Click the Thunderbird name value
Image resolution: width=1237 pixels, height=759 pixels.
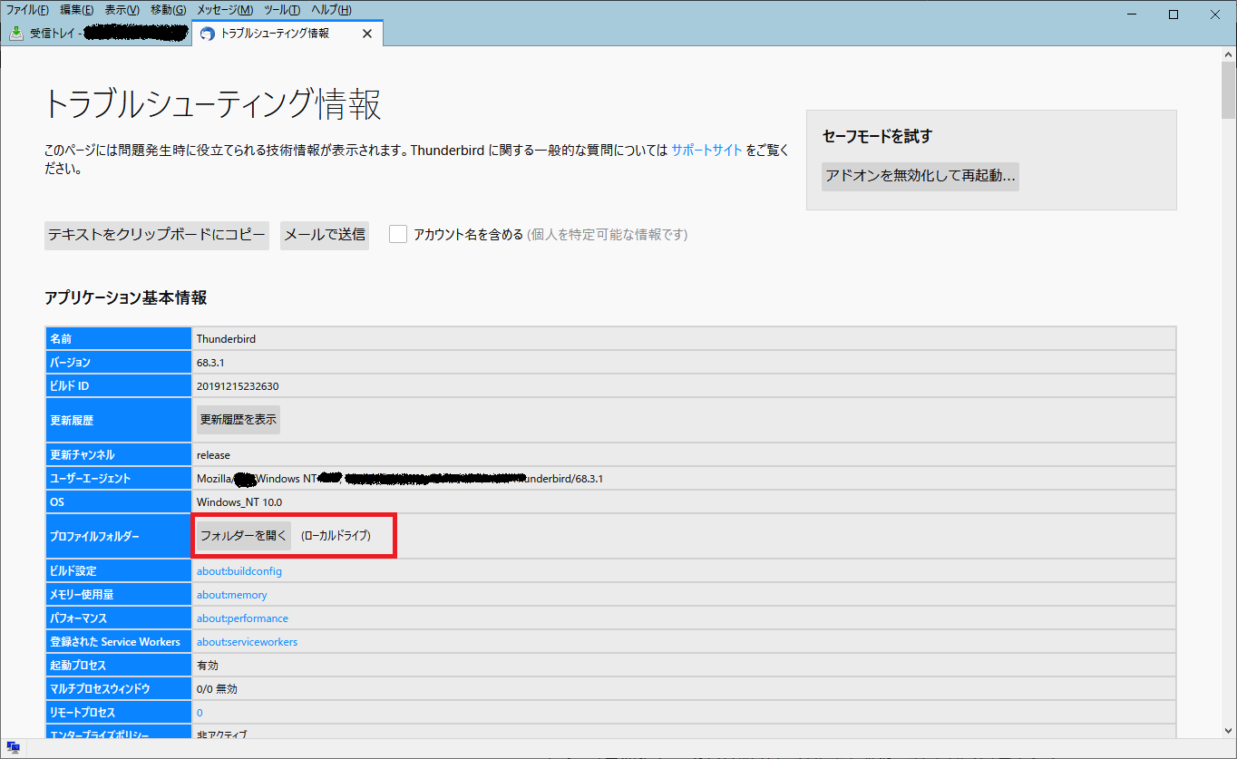point(226,339)
